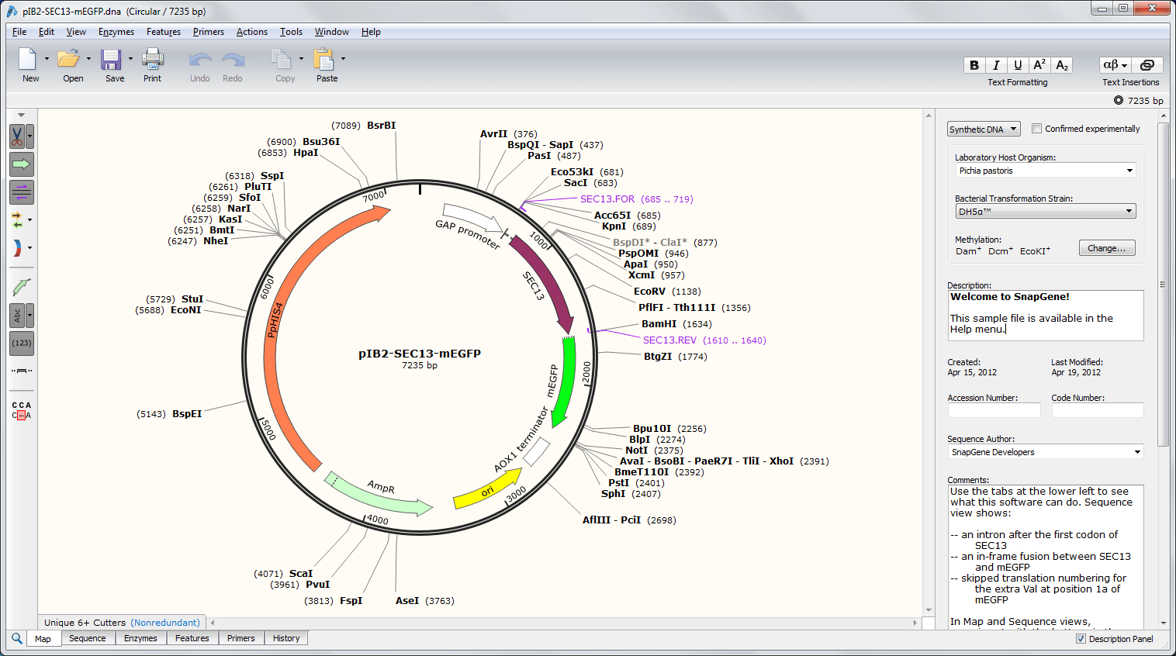This screenshot has height=656, width=1176.
Task: Click the Redo arrow icon
Action: (233, 60)
